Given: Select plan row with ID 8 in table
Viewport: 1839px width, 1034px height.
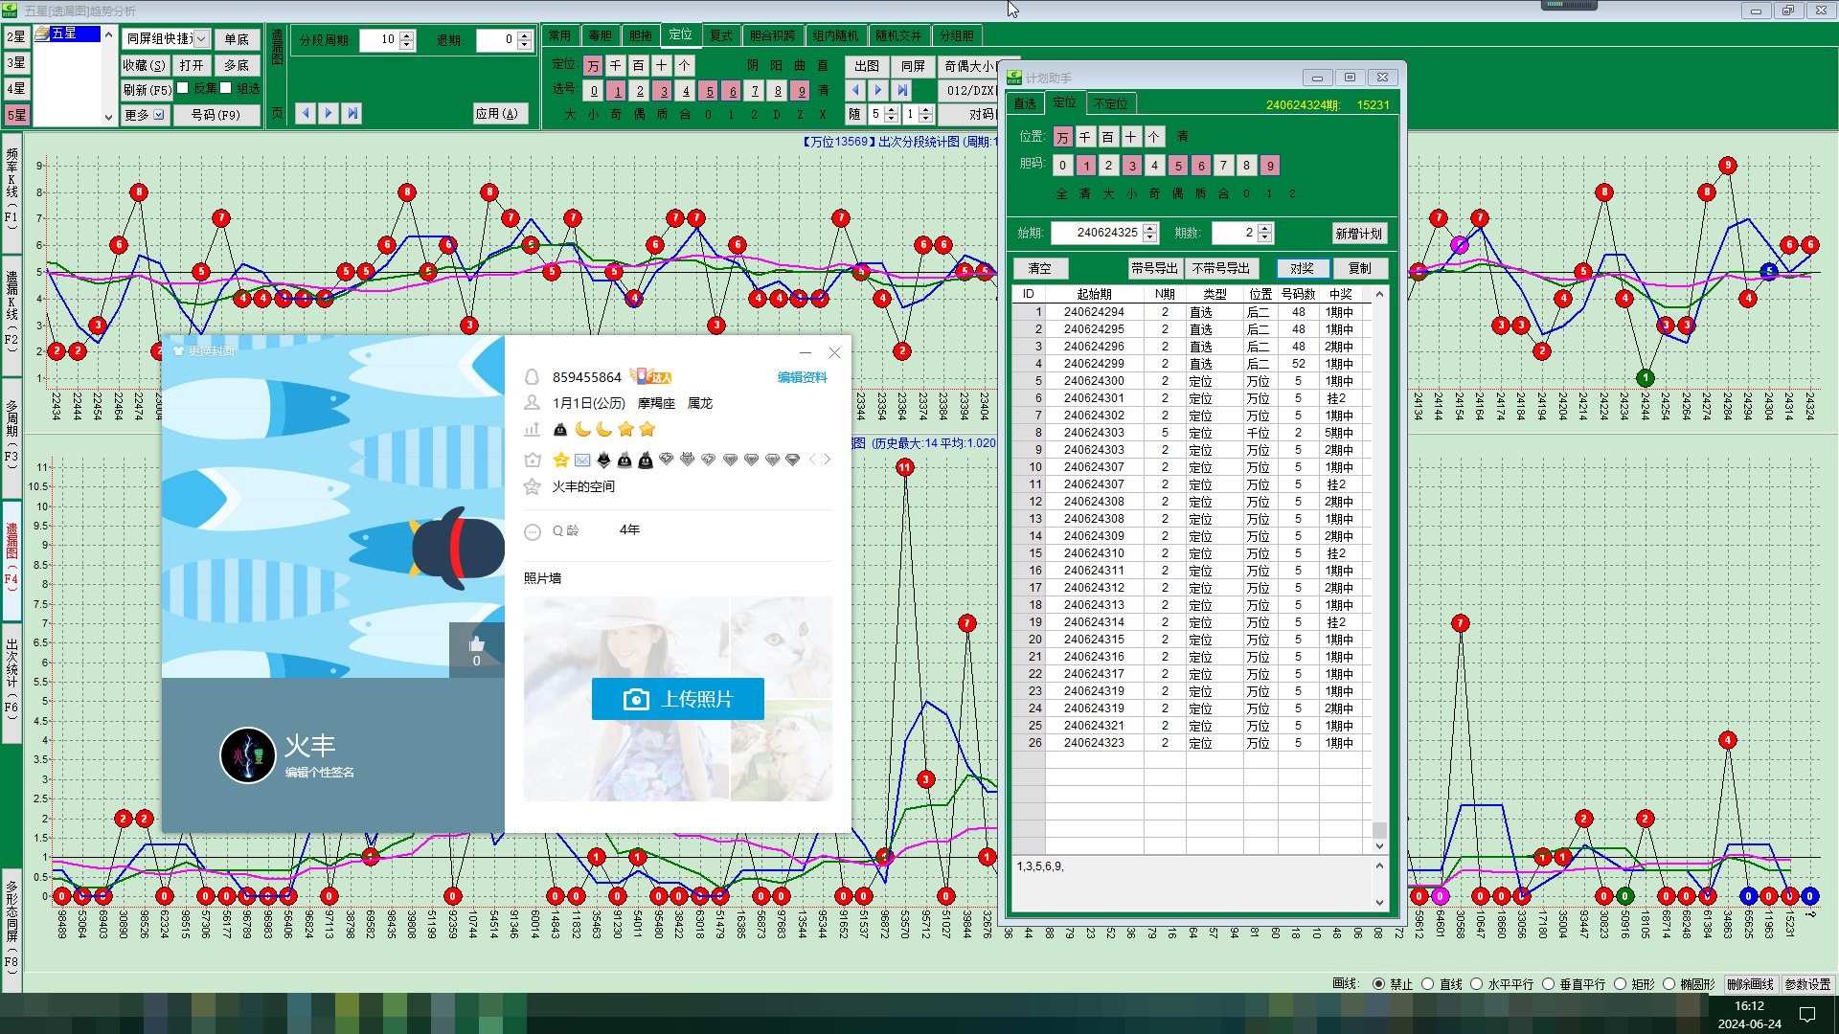Looking at the screenshot, I should pyautogui.click(x=1193, y=433).
